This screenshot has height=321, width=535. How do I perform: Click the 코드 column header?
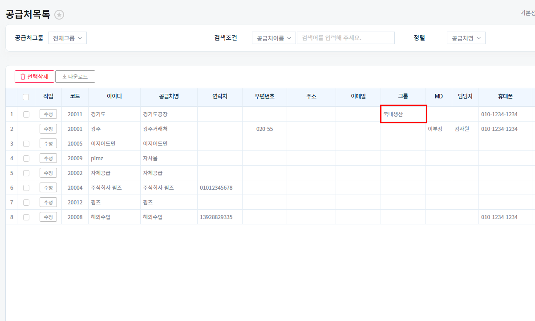coord(75,97)
